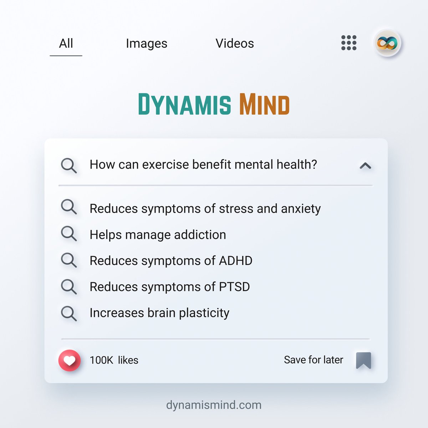Click the search icon beside Helps manage addiction
The image size is (428, 428).
click(68, 233)
